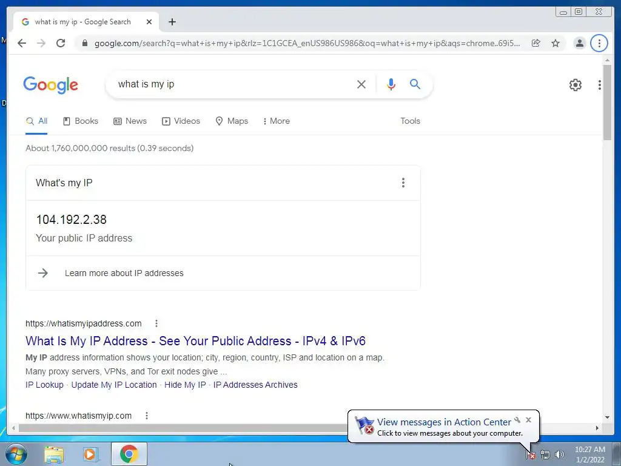The image size is (621, 466).
Task: Open the whatismyipaddress.com URL
Action: point(84,323)
